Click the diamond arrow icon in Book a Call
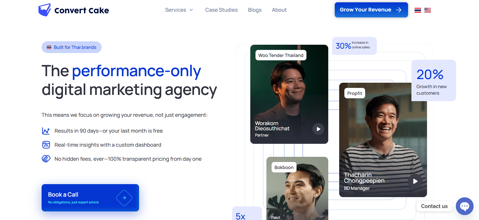 point(124,198)
